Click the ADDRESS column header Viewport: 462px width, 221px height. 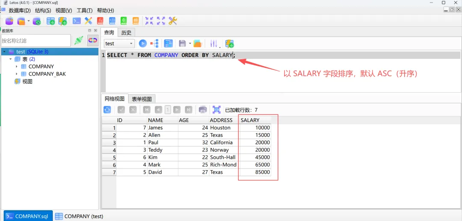pos(225,120)
